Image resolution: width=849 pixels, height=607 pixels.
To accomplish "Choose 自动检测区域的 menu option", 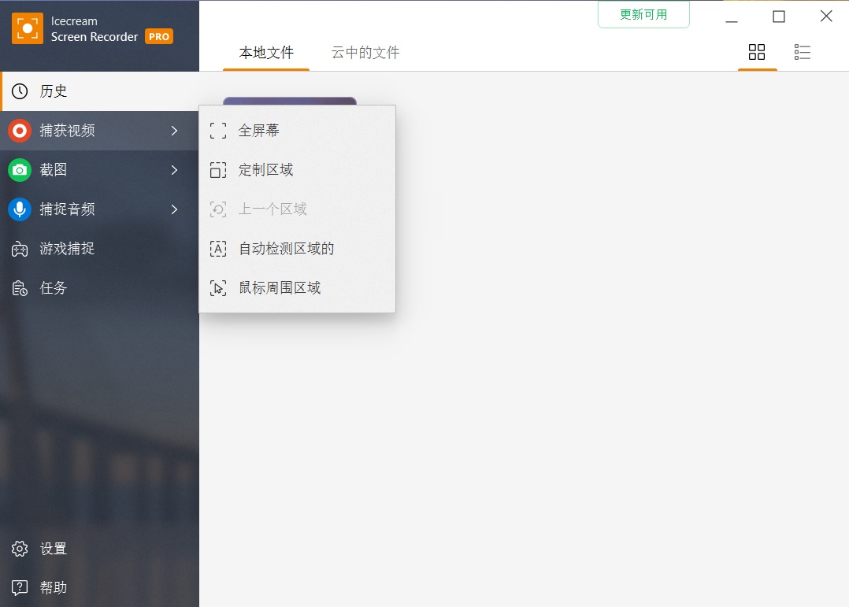I will tap(297, 249).
